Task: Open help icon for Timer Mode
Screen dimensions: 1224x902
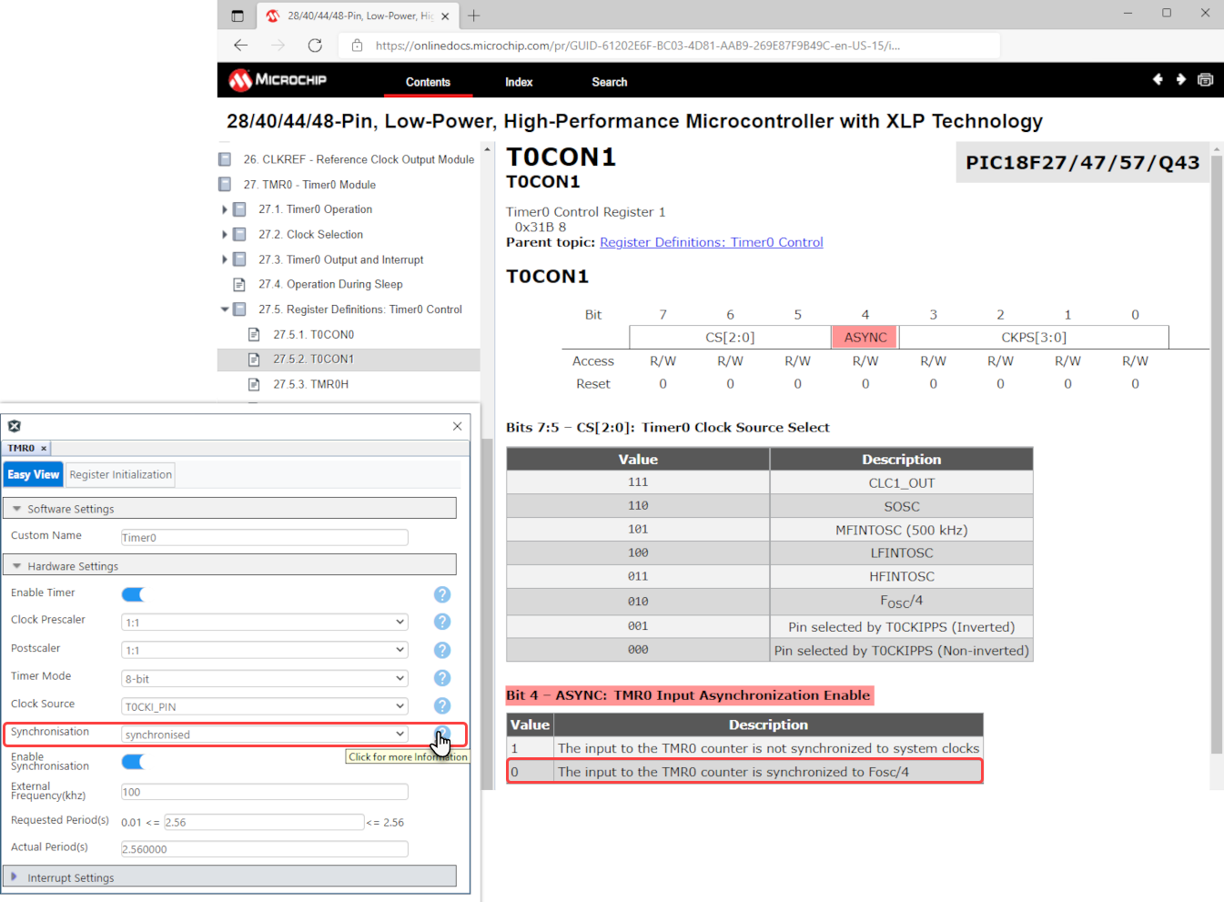Action: coord(442,678)
